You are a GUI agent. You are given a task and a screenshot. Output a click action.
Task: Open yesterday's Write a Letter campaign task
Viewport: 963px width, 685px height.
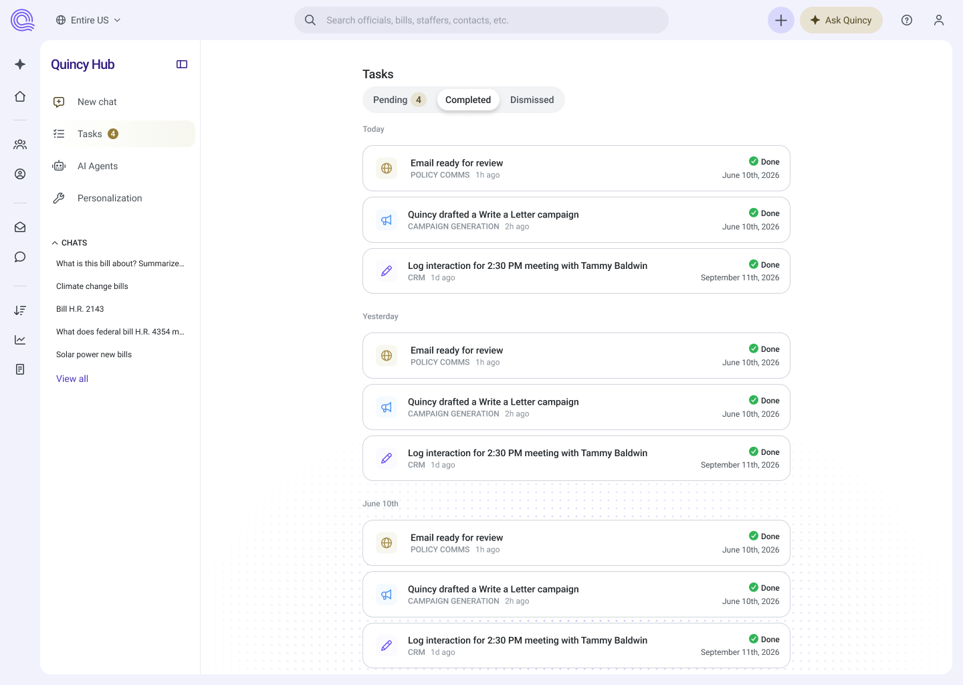576,407
